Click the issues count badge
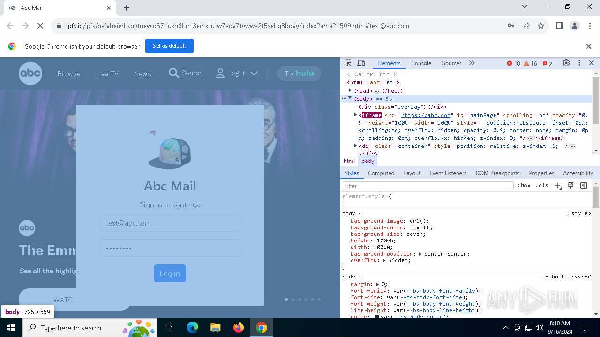 547,63
